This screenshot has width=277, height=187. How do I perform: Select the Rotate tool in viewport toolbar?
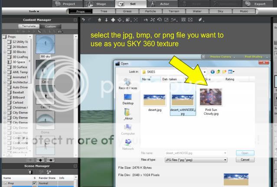click(x=120, y=20)
